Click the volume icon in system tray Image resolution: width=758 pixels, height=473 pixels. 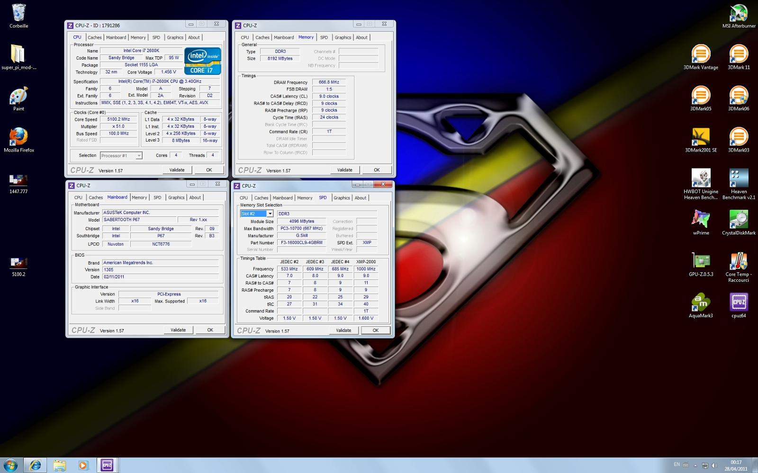714,465
